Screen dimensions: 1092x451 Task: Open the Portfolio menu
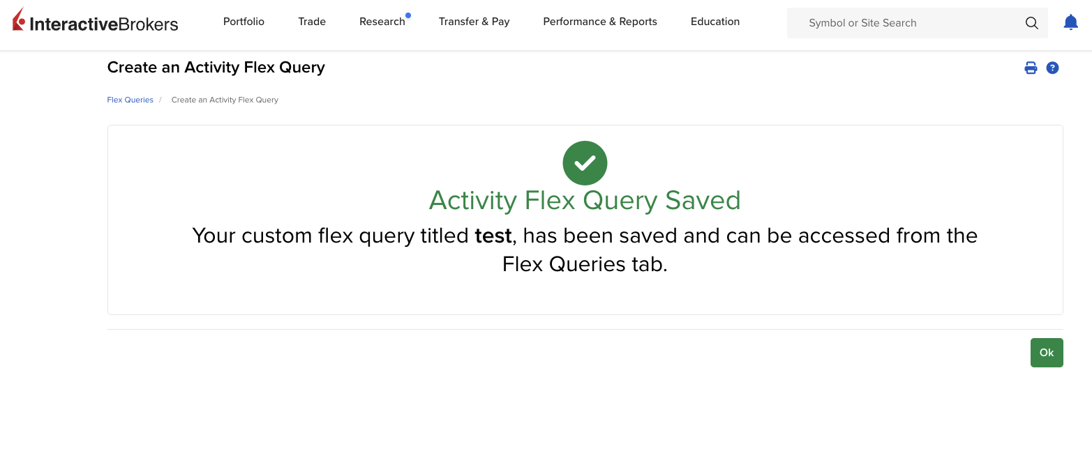(x=244, y=22)
